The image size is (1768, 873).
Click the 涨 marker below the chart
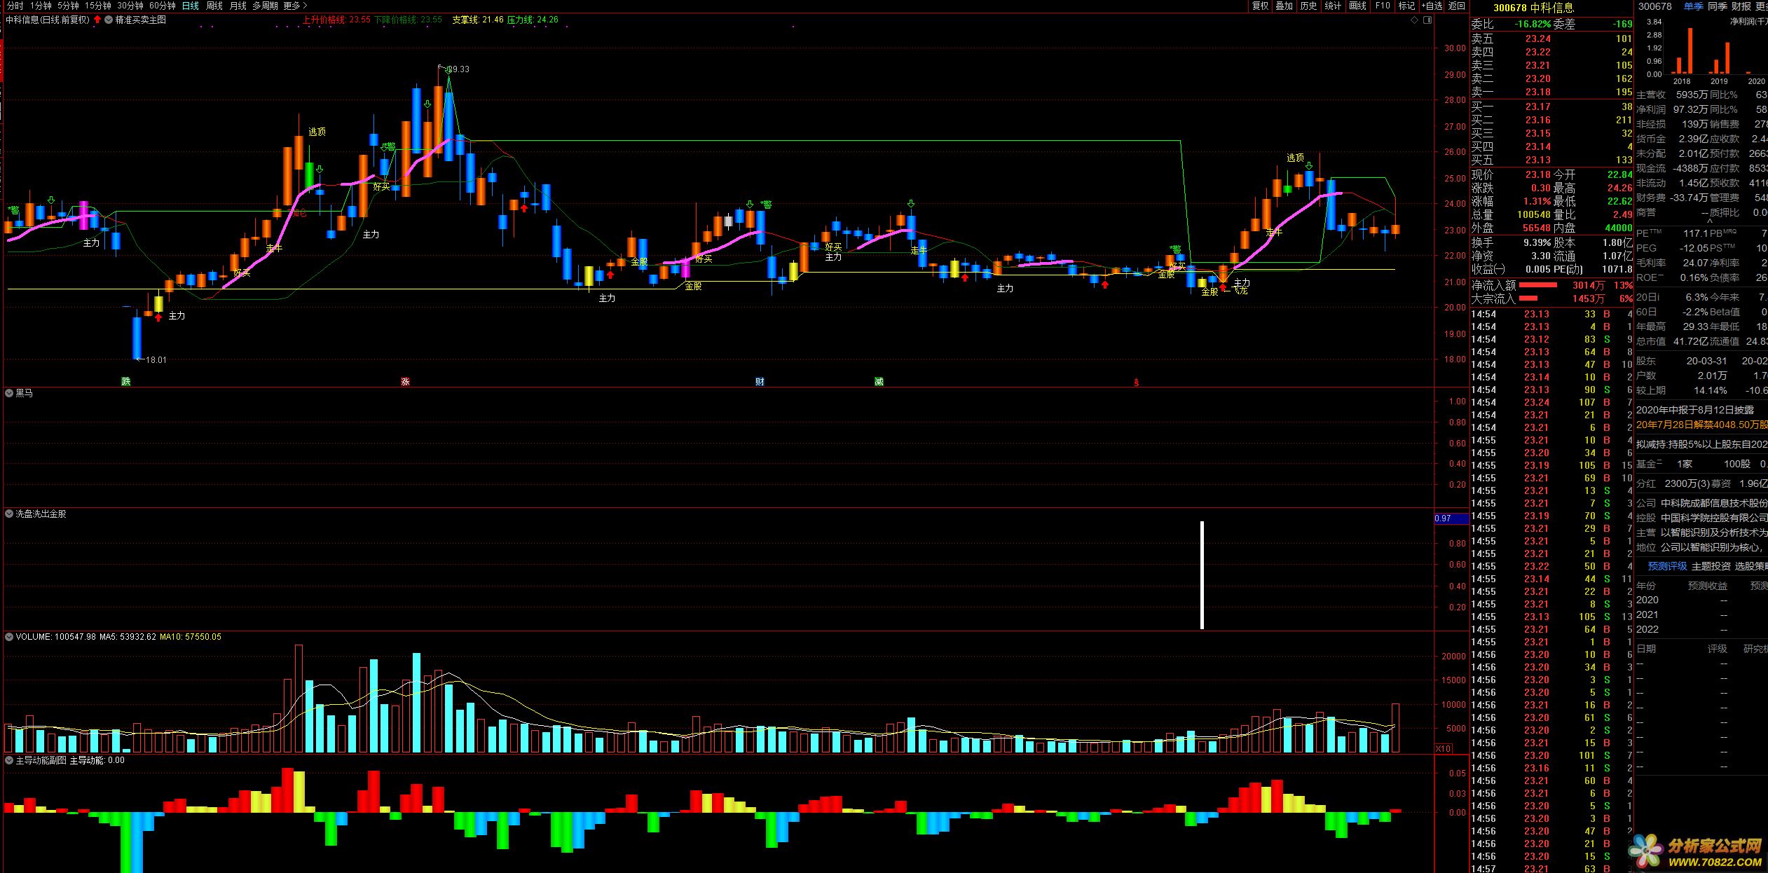[x=405, y=382]
